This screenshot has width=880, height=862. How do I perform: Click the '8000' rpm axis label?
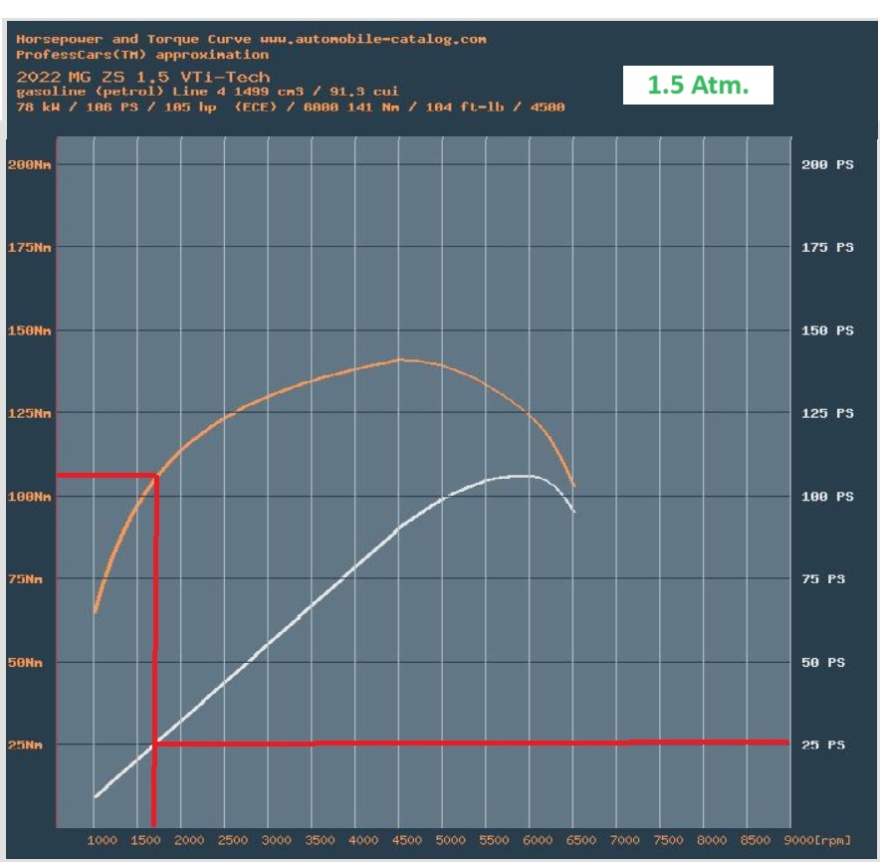(711, 841)
